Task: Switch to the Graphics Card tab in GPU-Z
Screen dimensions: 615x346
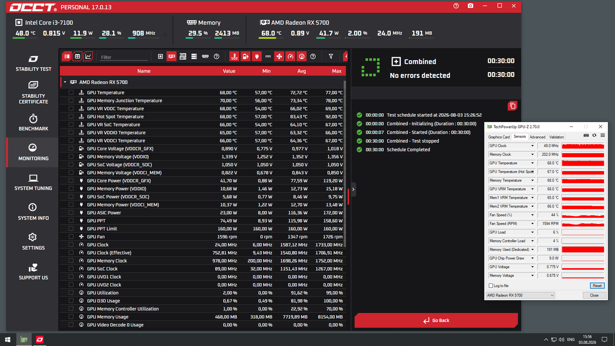Action: pyautogui.click(x=499, y=137)
